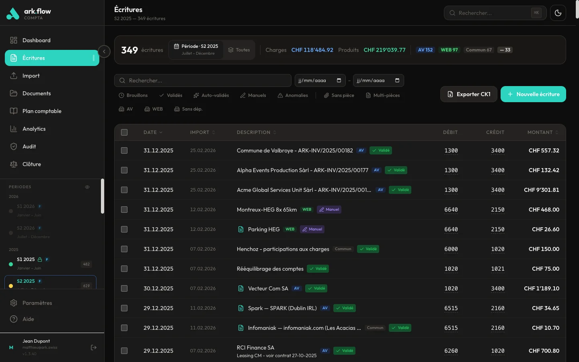
Task: Select the Import section in the sidebar
Action: click(31, 76)
